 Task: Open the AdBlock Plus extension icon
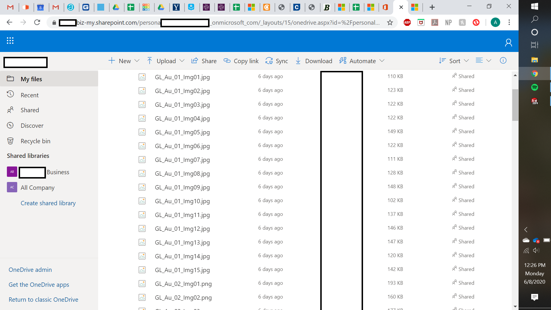point(407,22)
